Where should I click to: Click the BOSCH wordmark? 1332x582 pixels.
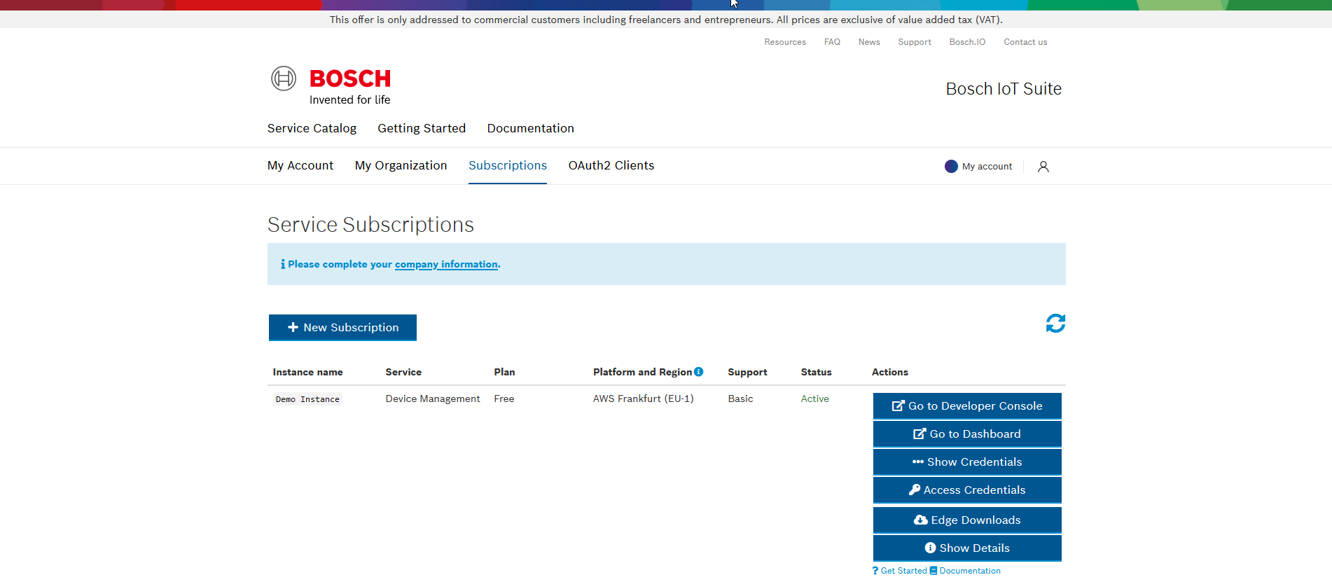point(350,78)
